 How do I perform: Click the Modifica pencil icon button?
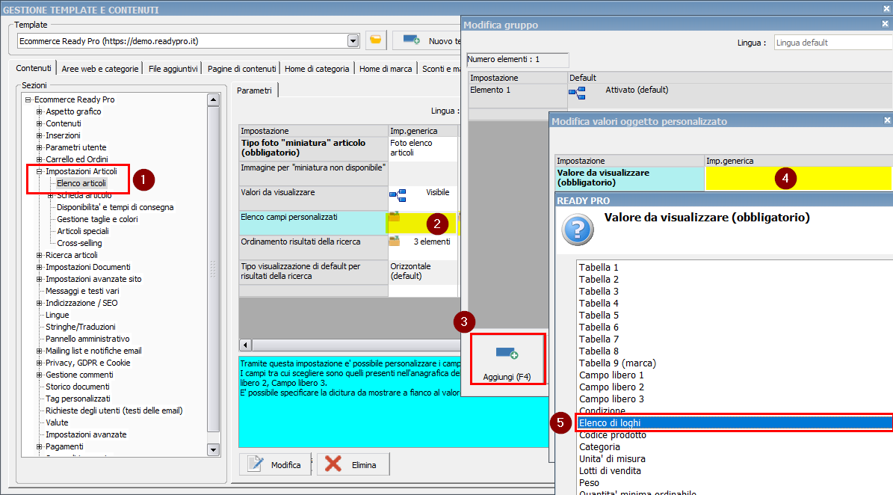click(256, 464)
